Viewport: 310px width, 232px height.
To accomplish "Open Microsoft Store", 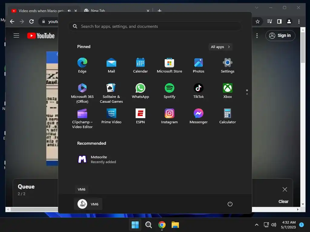I will [170, 65].
